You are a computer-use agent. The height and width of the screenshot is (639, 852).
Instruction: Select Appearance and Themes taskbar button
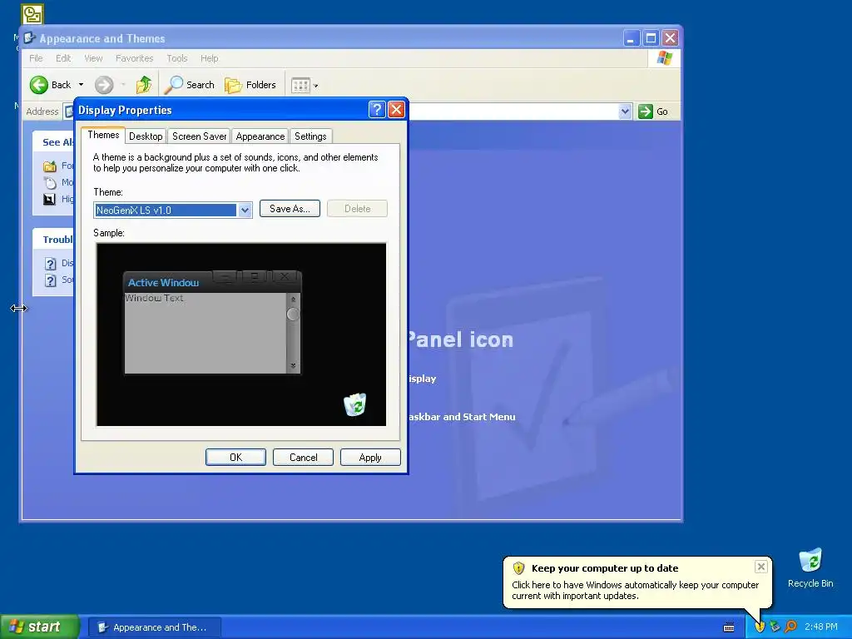click(154, 627)
